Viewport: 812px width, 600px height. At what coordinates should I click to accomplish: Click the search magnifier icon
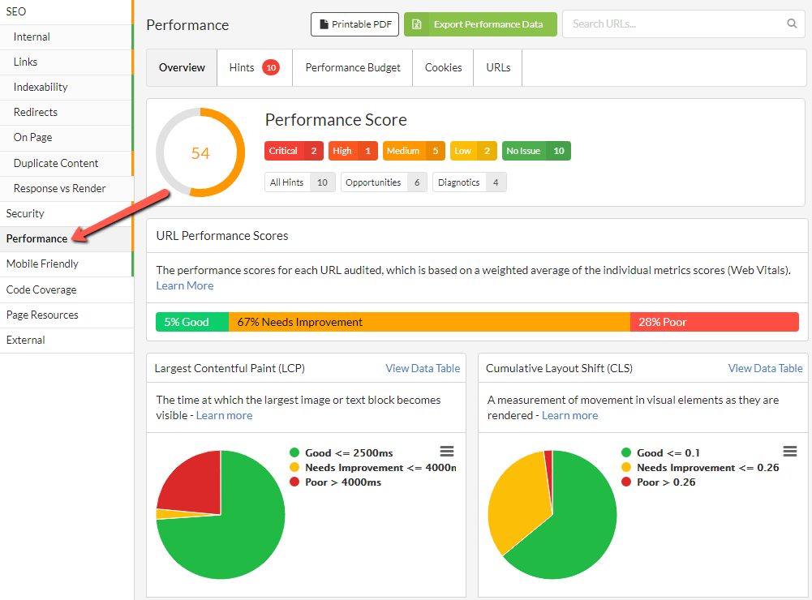pyautogui.click(x=792, y=24)
